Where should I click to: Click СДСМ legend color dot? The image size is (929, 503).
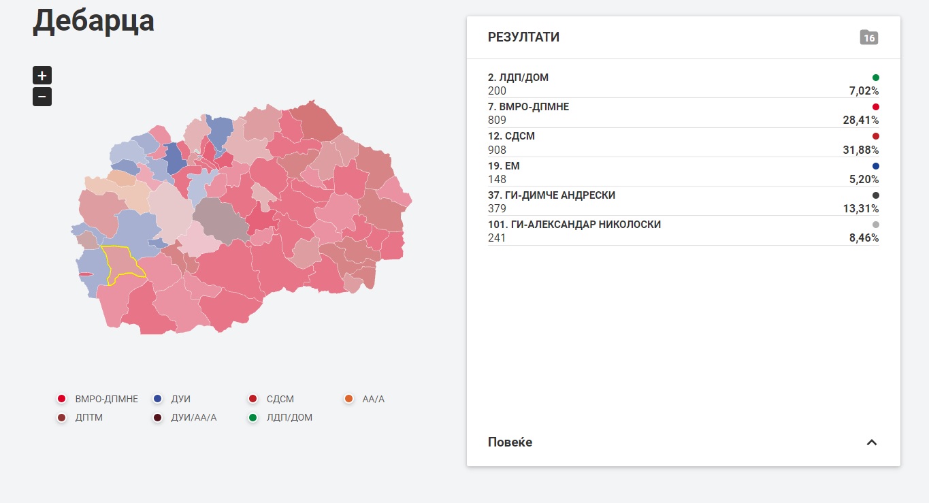pos(253,399)
